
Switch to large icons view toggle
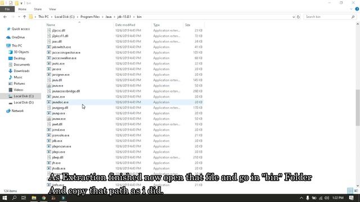[356, 191]
